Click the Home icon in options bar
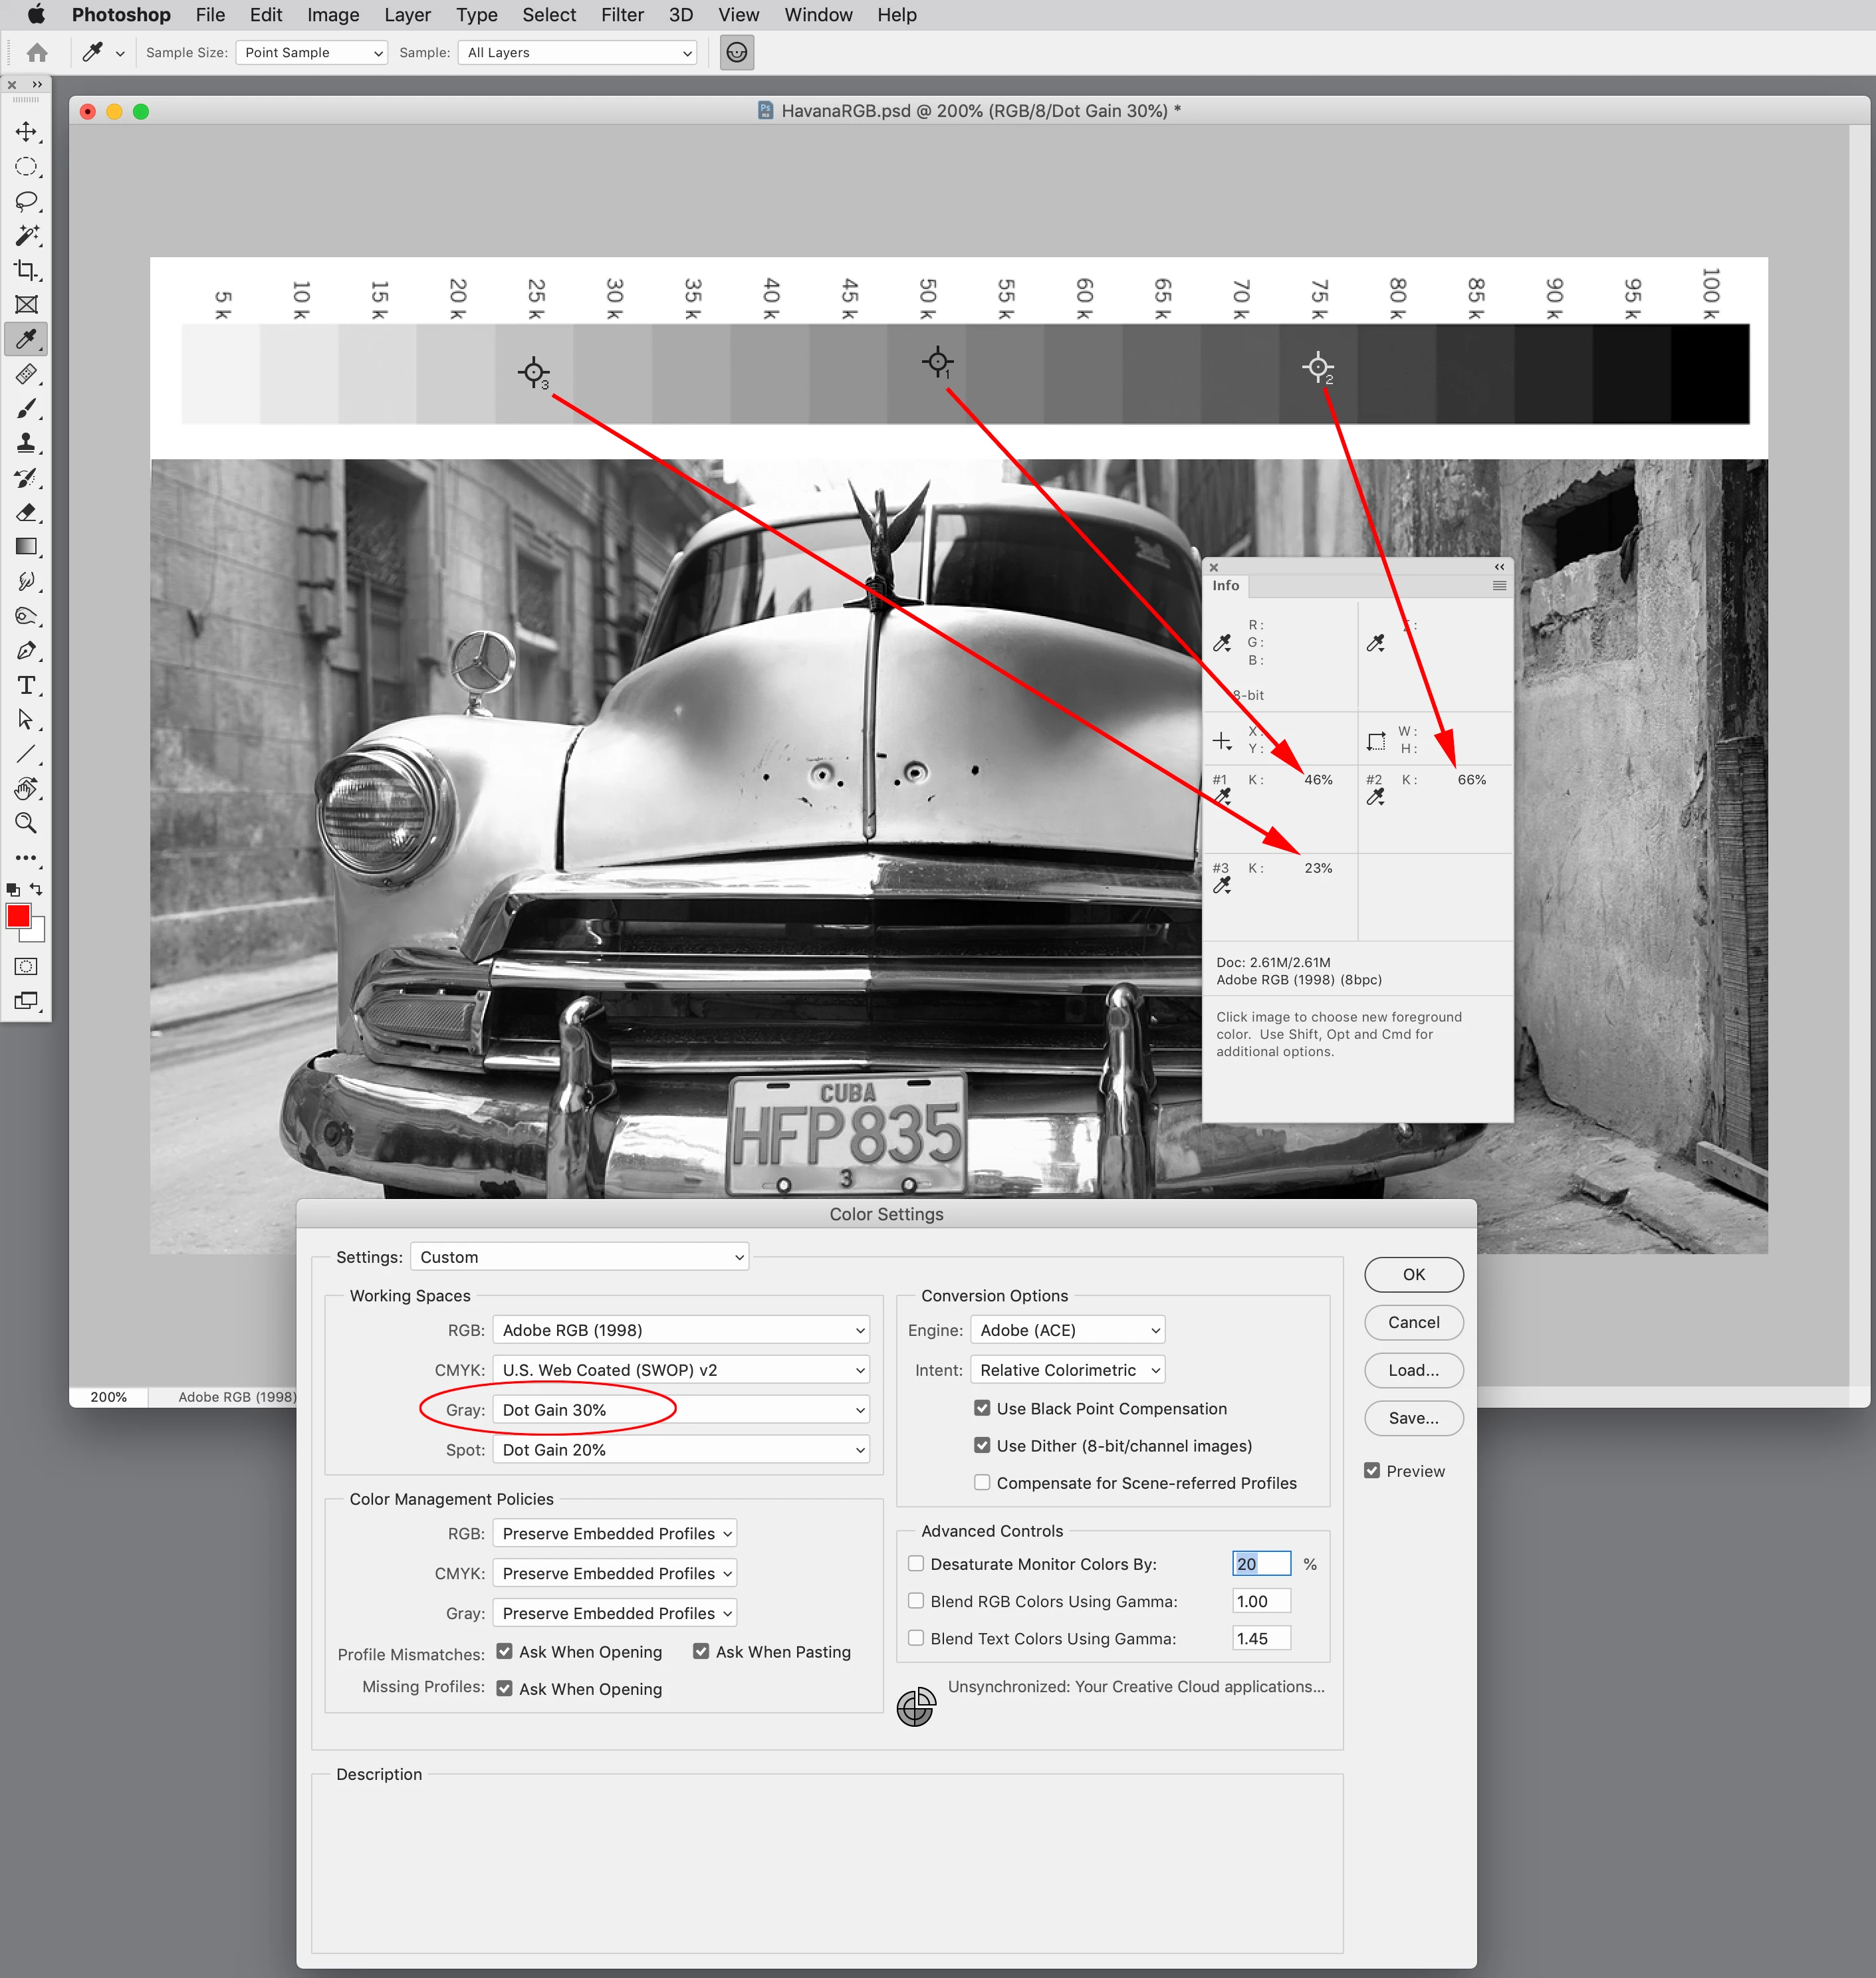The width and height of the screenshot is (1876, 1978). 37,53
